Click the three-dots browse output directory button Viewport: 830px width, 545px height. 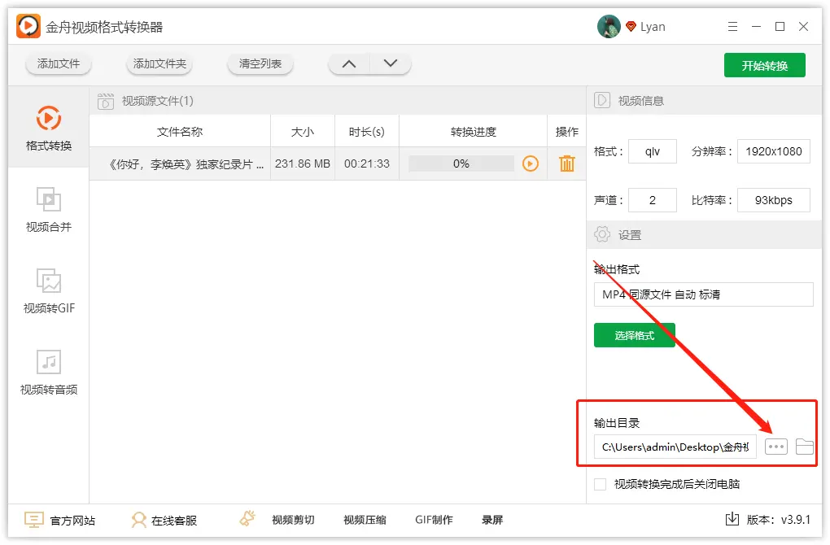(776, 446)
